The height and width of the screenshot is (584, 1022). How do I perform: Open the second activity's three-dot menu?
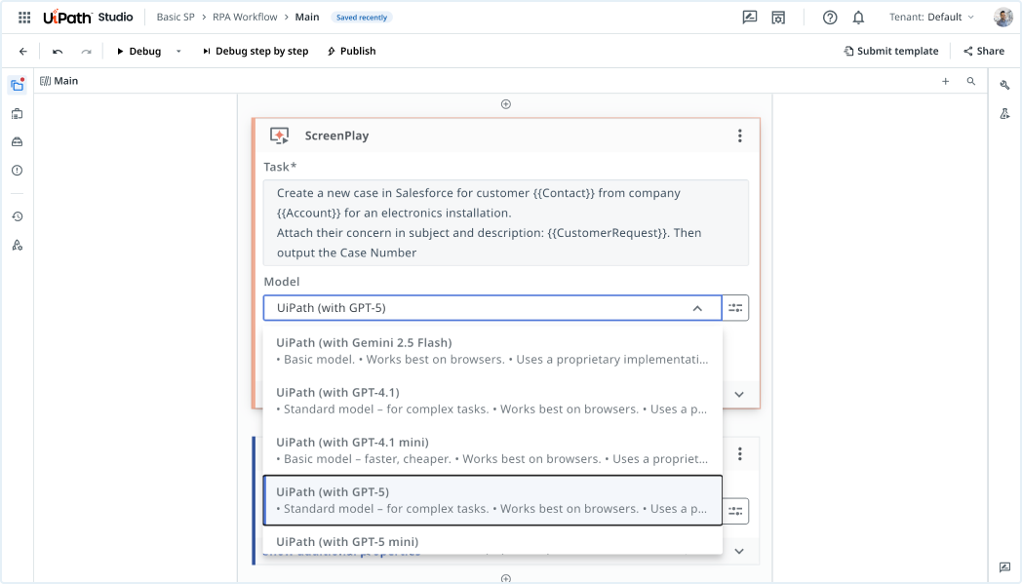(740, 453)
